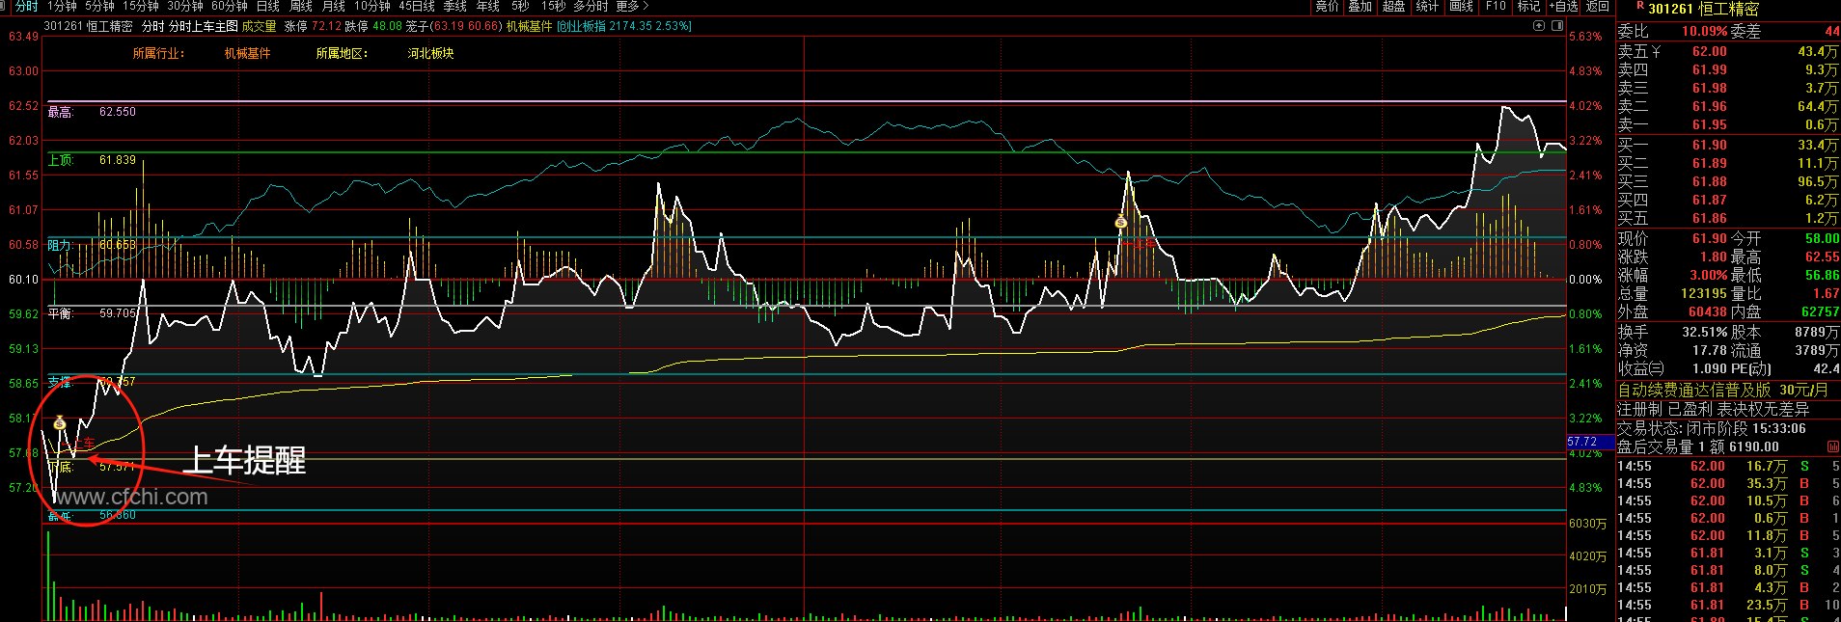Click the R badge beside stock code 301261
The image size is (1841, 622).
coord(1639,7)
